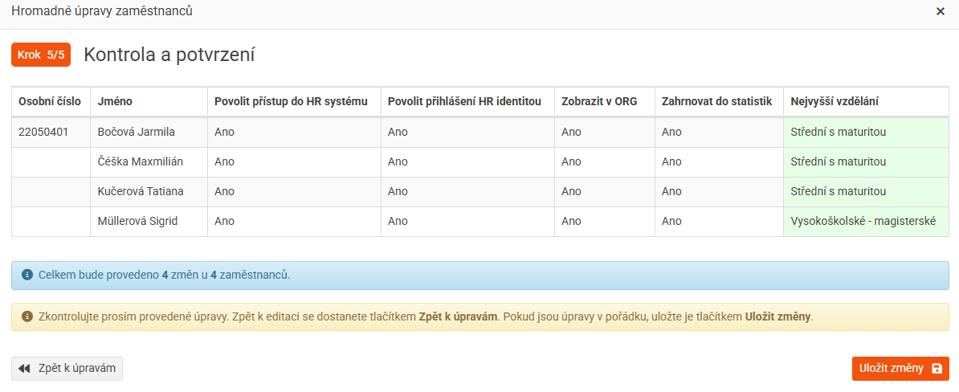
Task: Click the Jméno column header
Action: coord(115,101)
